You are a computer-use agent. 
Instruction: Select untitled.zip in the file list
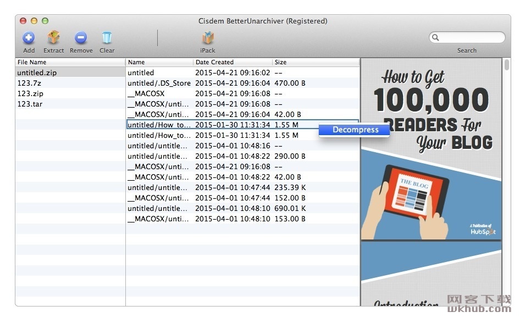pos(70,73)
